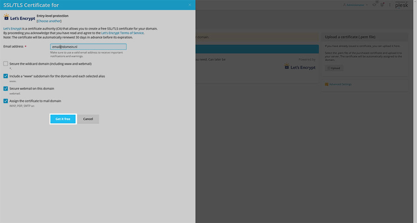Click the Get it free button
The height and width of the screenshot is (223, 417).
63,119
